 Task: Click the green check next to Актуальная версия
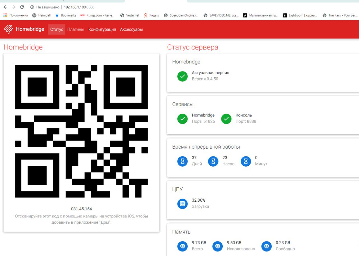coord(183,76)
